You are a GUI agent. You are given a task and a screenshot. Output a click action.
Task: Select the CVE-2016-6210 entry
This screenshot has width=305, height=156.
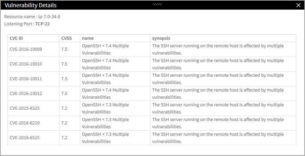pyautogui.click(x=24, y=123)
